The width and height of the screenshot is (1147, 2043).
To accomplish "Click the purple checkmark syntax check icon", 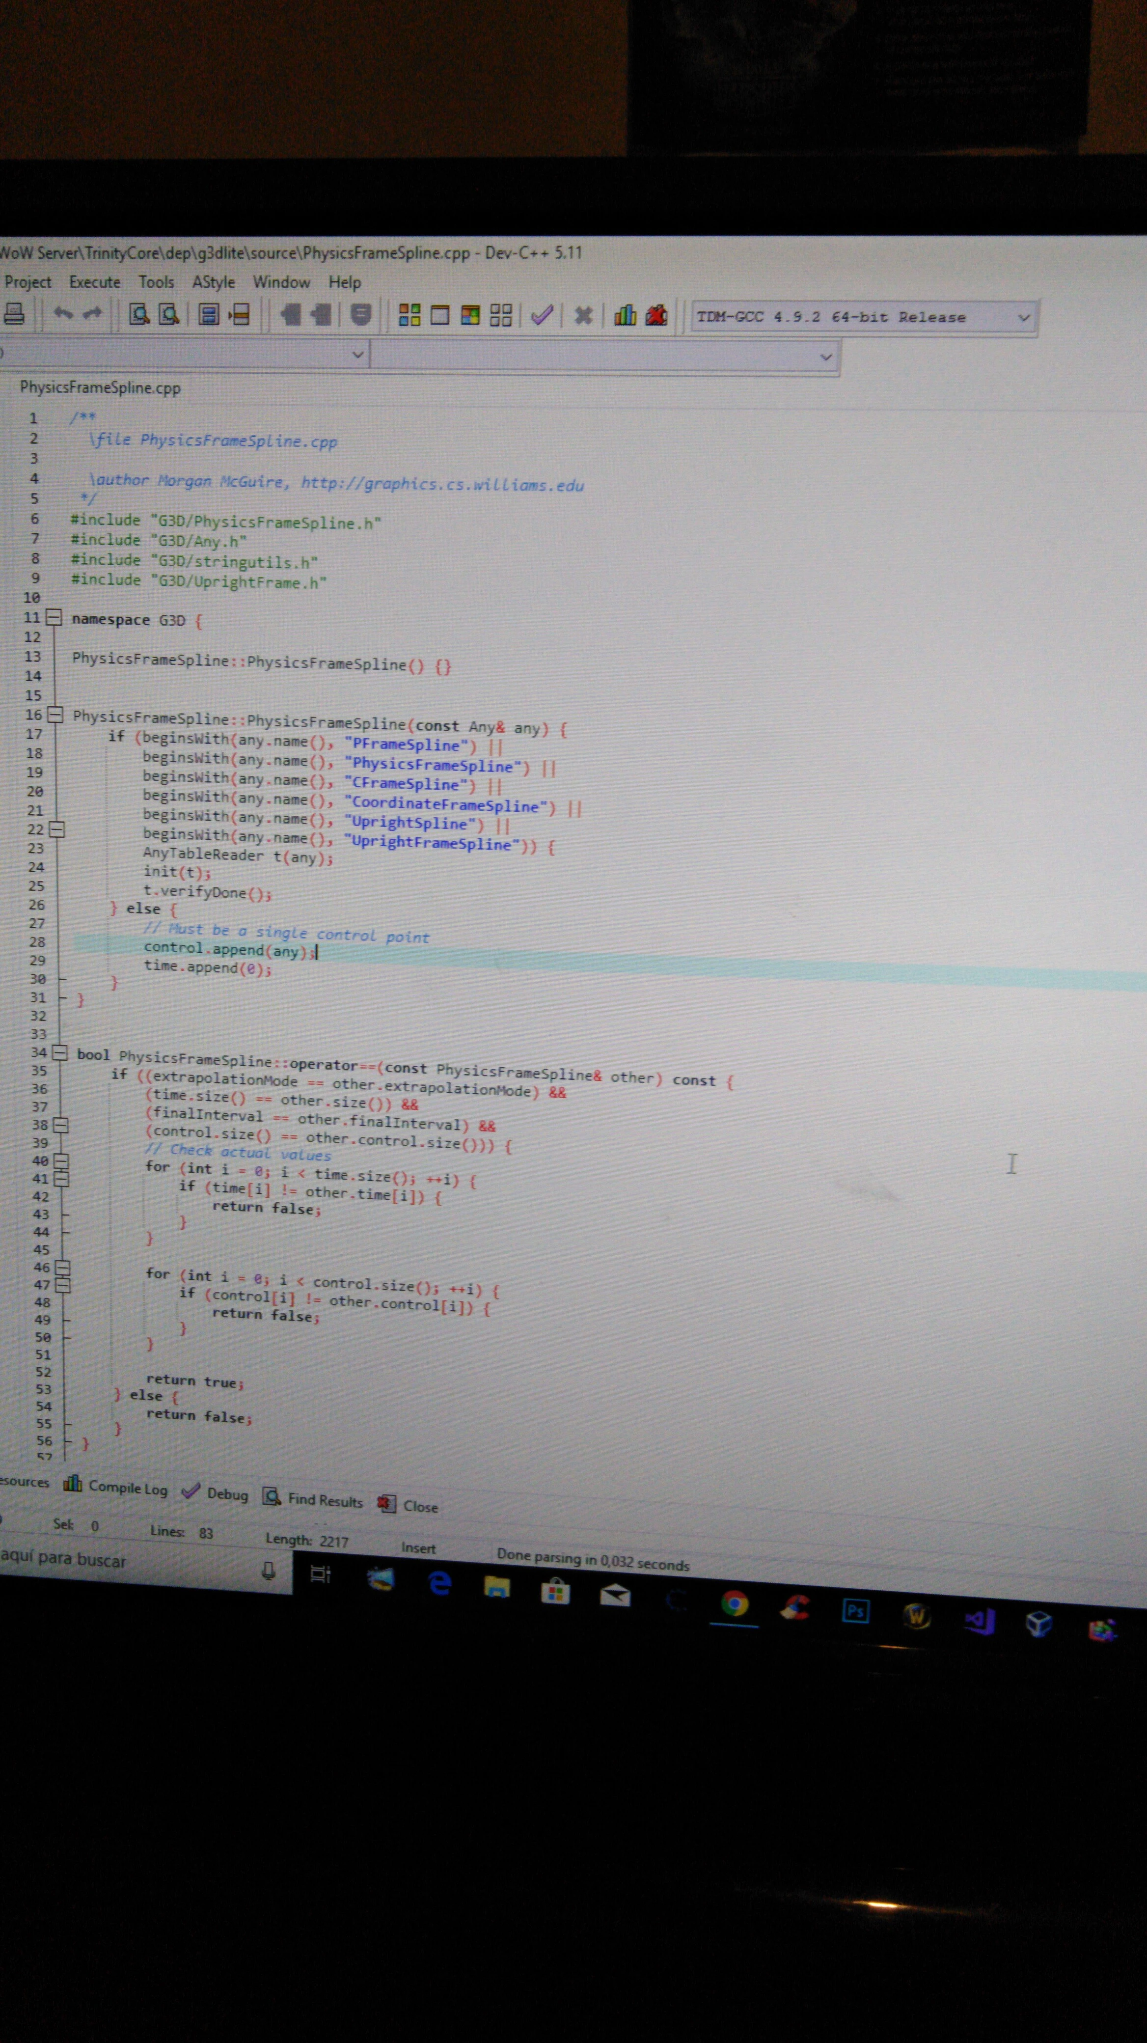I will 542,316.
